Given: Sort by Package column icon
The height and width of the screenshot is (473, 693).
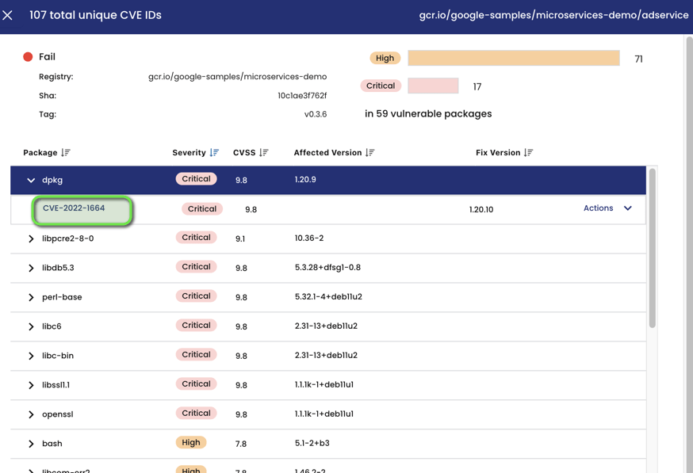Looking at the screenshot, I should pyautogui.click(x=66, y=153).
